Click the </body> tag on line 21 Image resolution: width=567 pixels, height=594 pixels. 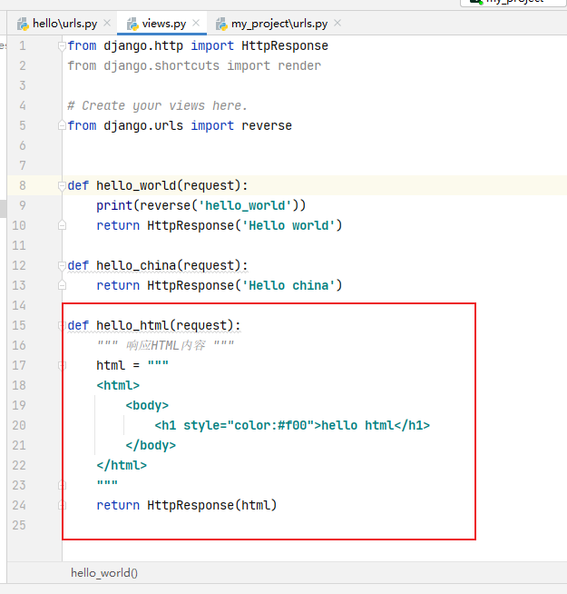click(x=151, y=445)
